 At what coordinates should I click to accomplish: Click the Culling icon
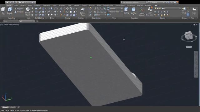(126, 11)
